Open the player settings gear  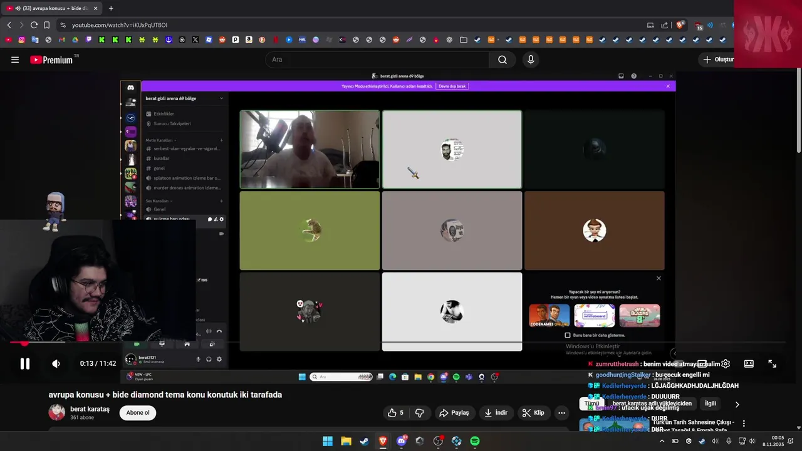point(726,363)
